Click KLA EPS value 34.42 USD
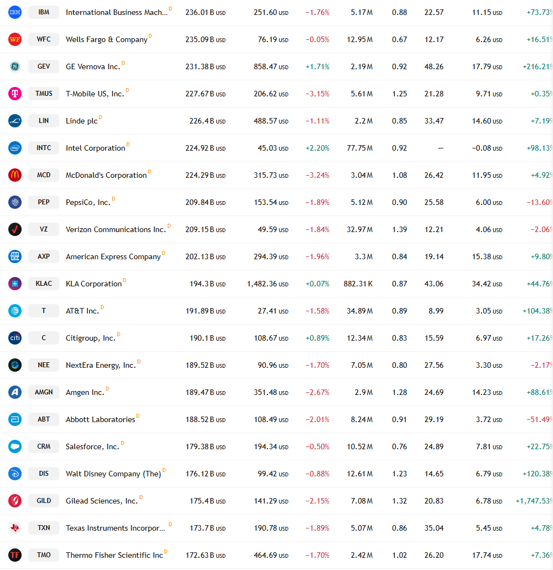 487,284
